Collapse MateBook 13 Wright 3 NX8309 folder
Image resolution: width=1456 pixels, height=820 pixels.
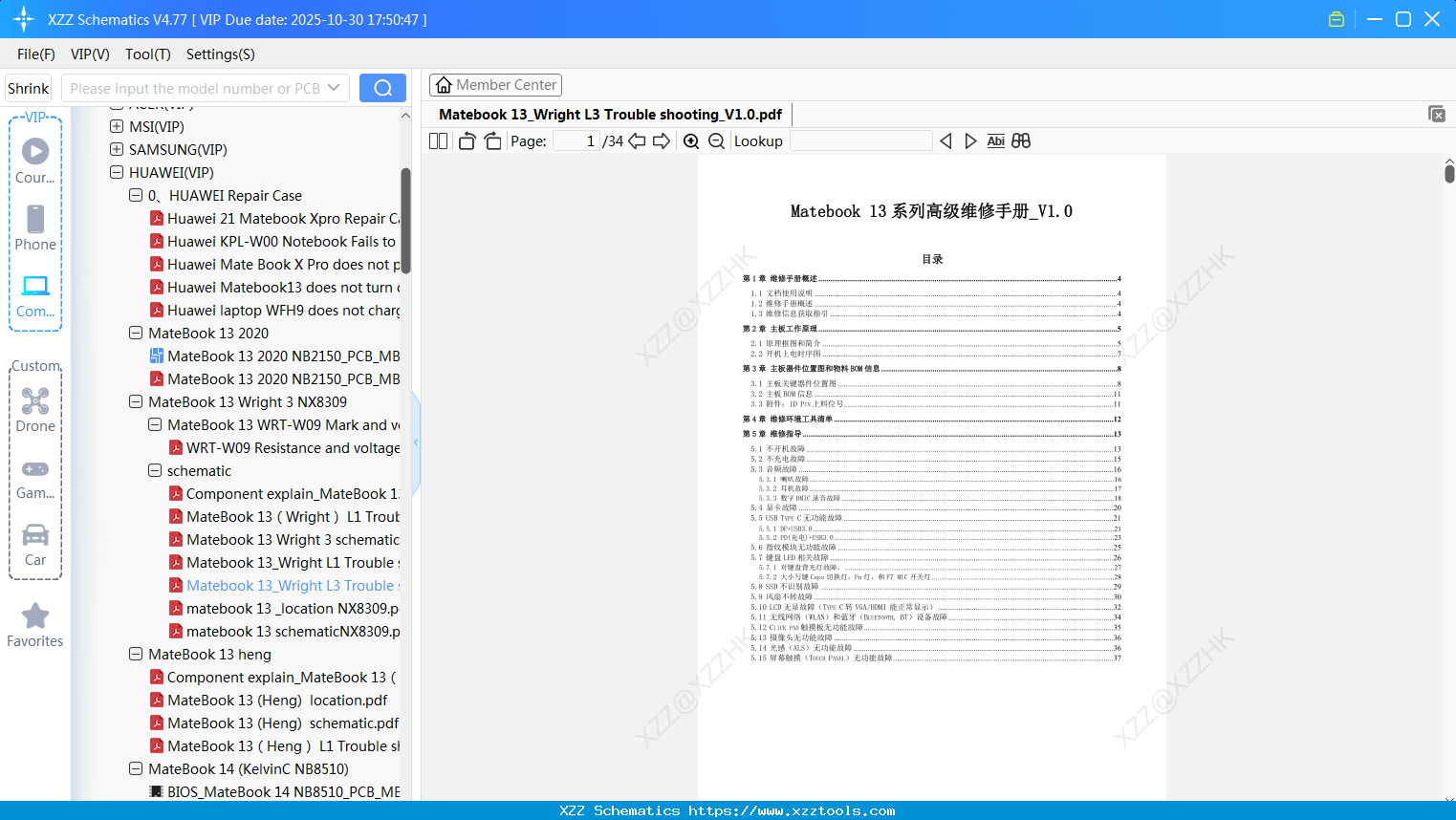pos(136,401)
